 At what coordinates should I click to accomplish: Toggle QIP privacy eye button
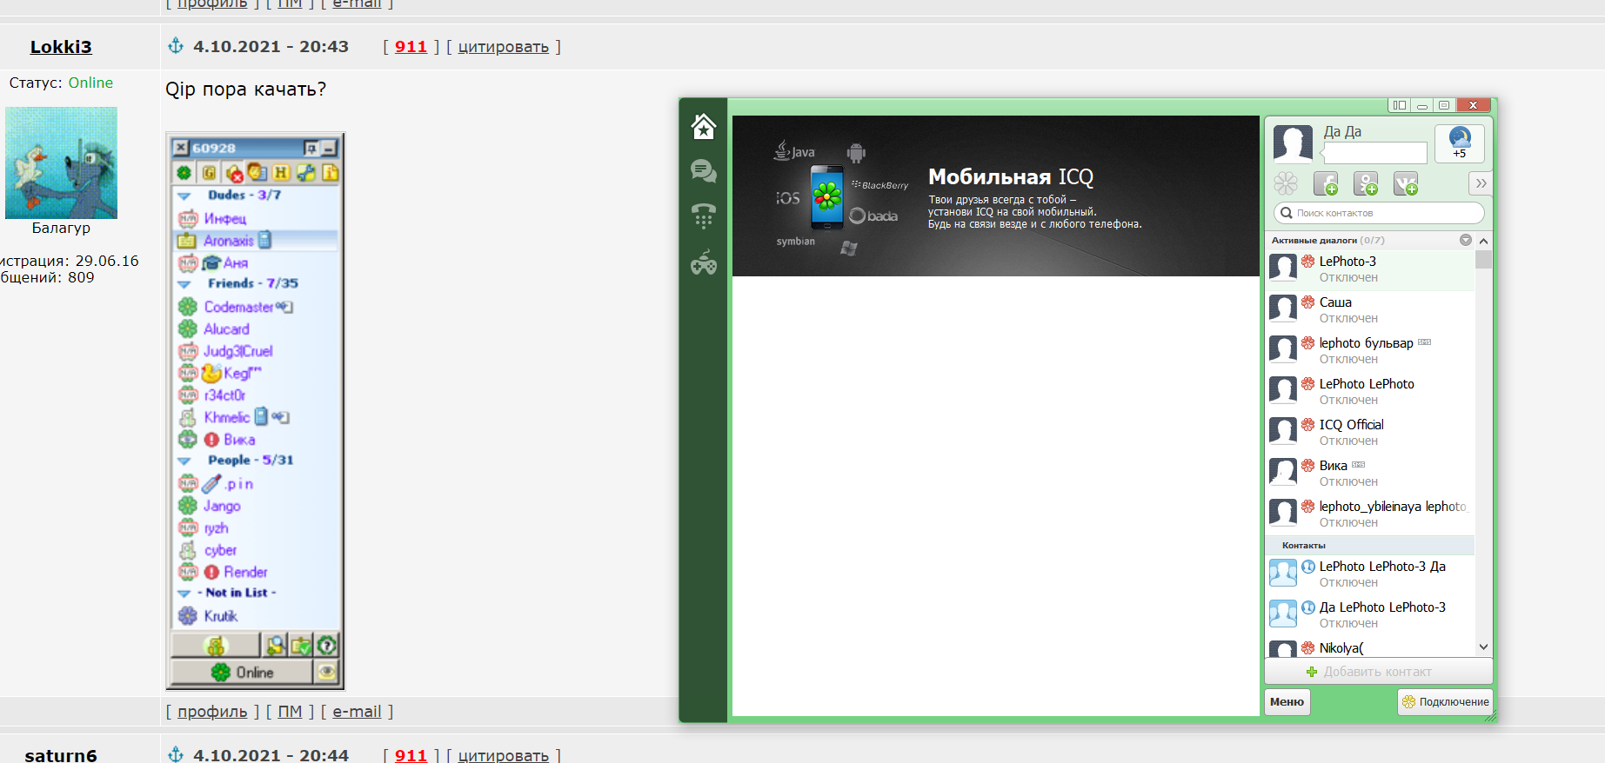pos(326,672)
